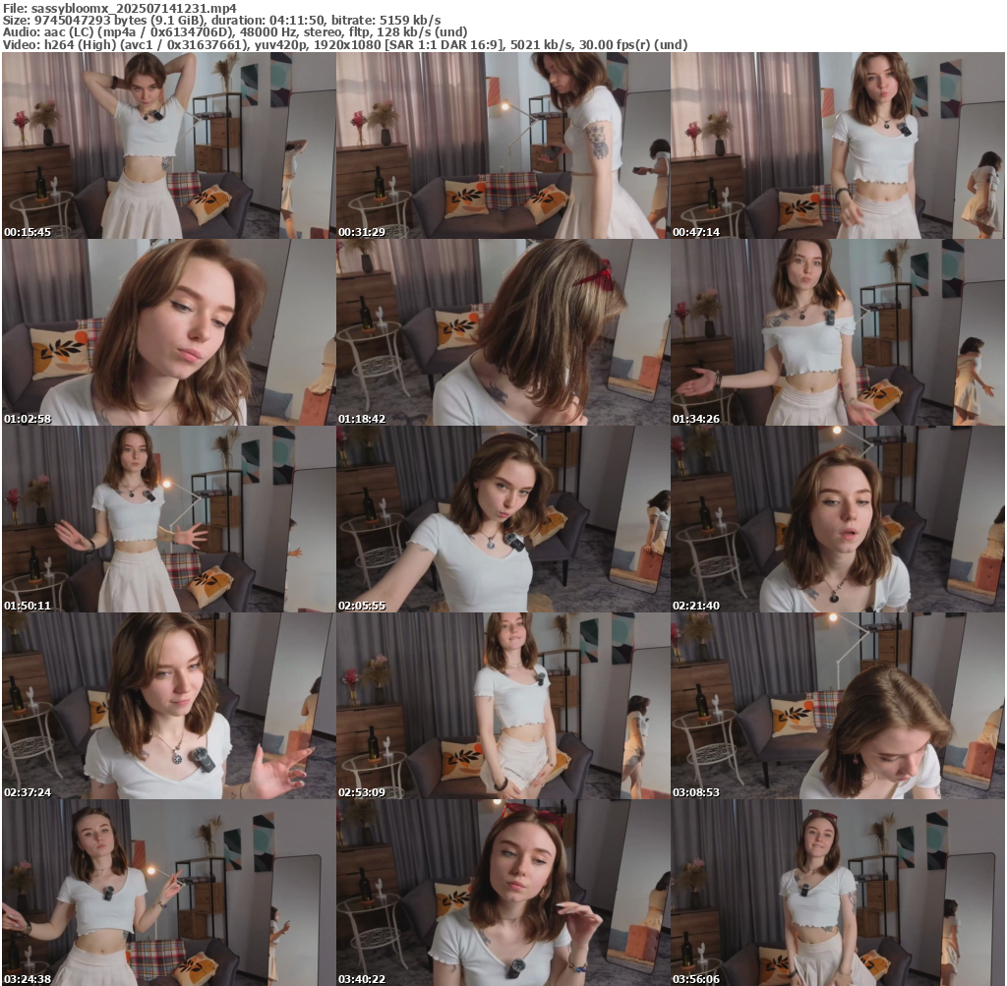Open the 01:50:11 thumbnail
This screenshot has width=1007, height=986.
[x=168, y=519]
